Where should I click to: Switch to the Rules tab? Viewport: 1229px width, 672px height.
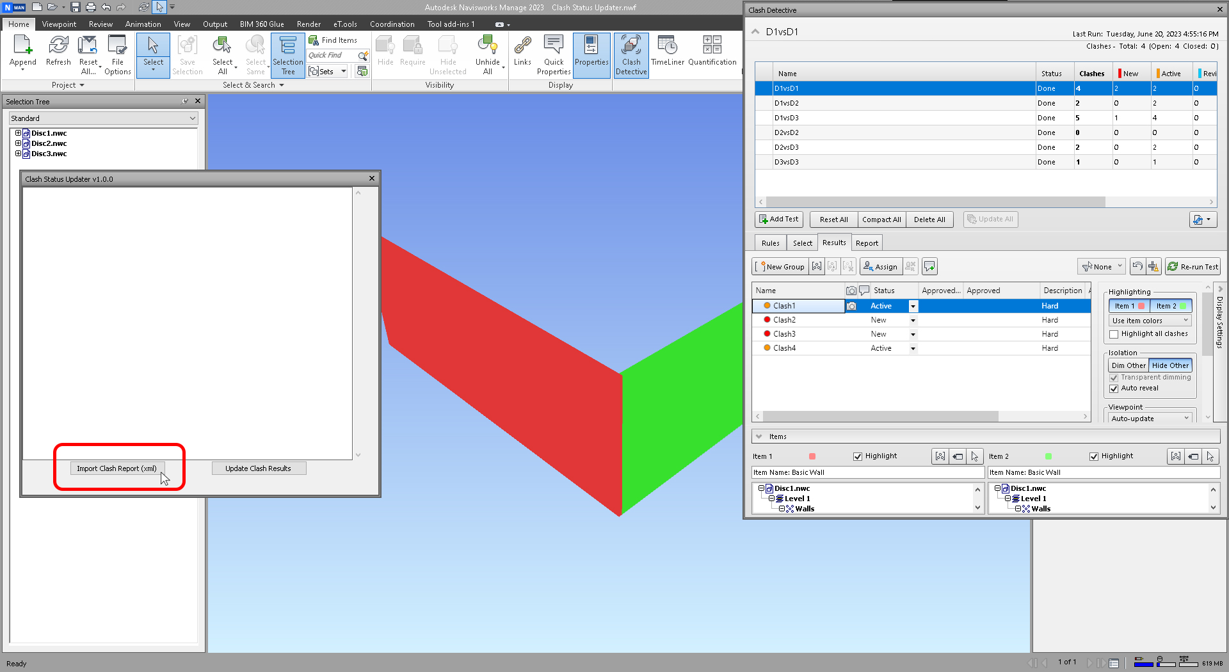click(770, 243)
